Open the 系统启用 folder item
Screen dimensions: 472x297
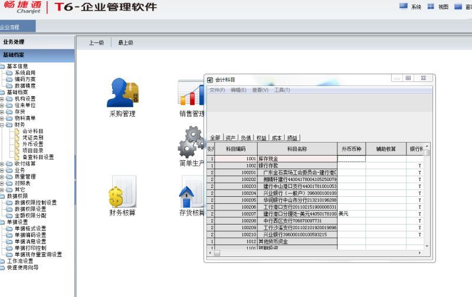coord(25,72)
